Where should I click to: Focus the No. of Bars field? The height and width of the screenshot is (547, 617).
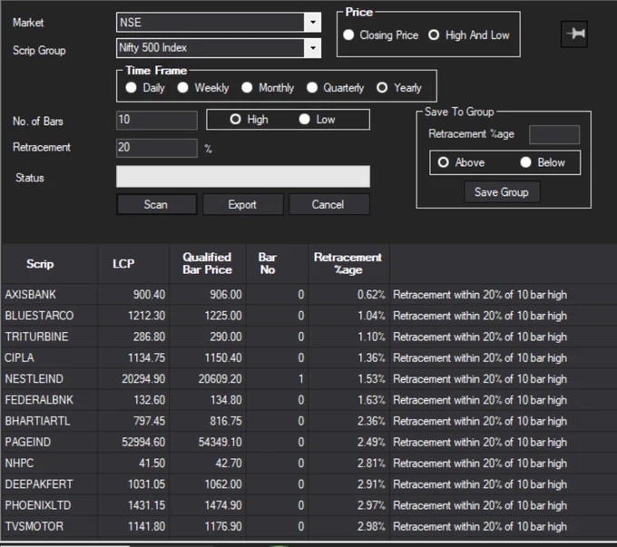point(157,120)
